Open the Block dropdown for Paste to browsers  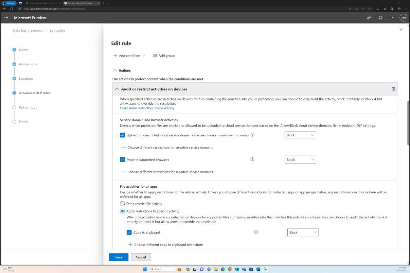(x=300, y=159)
